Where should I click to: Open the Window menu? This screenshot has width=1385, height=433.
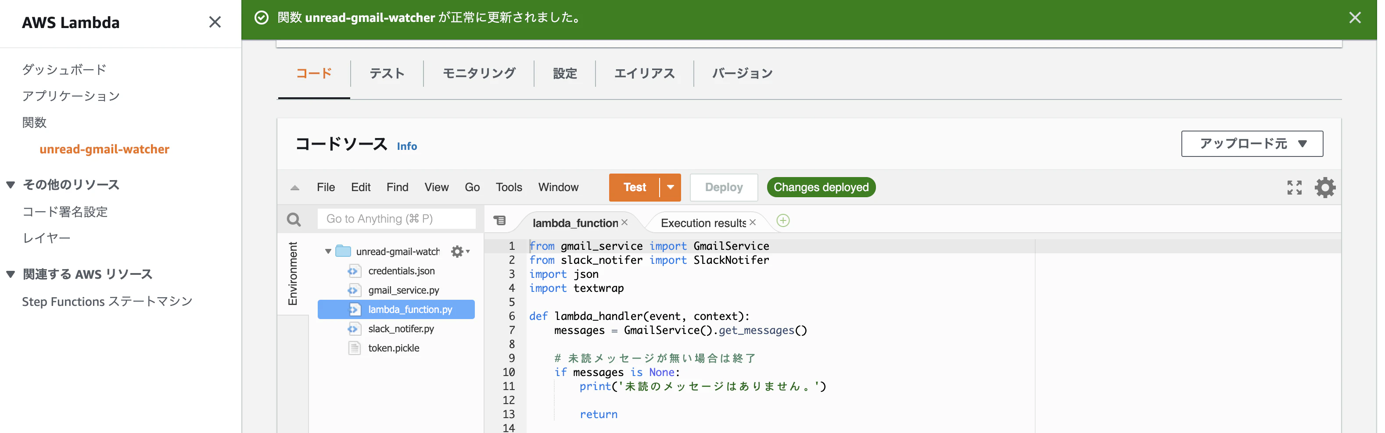point(558,188)
